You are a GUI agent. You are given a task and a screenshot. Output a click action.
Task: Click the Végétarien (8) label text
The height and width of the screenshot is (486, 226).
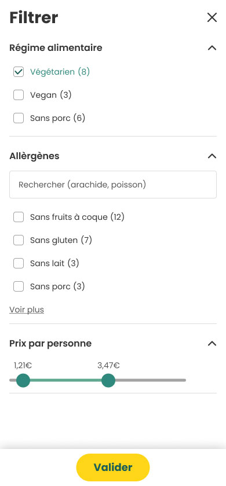tap(60, 72)
